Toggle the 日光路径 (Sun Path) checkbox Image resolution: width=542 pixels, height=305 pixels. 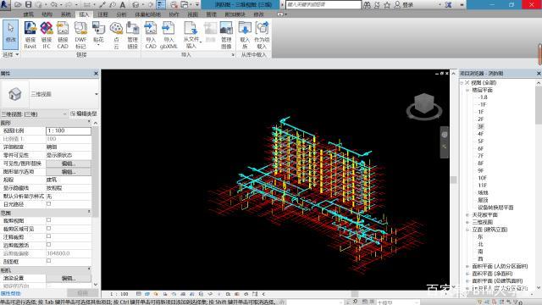[x=49, y=204]
